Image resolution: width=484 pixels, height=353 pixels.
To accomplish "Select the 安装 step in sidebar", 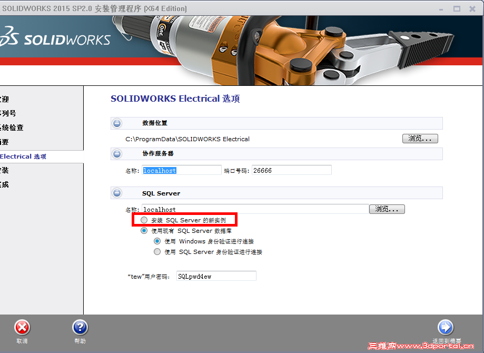I will (x=4, y=171).
